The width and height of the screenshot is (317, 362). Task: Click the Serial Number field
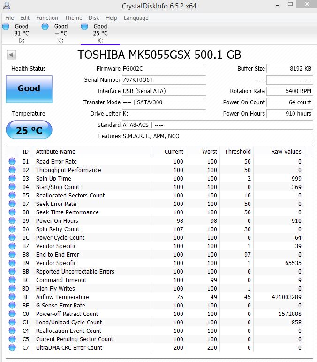coord(164,80)
